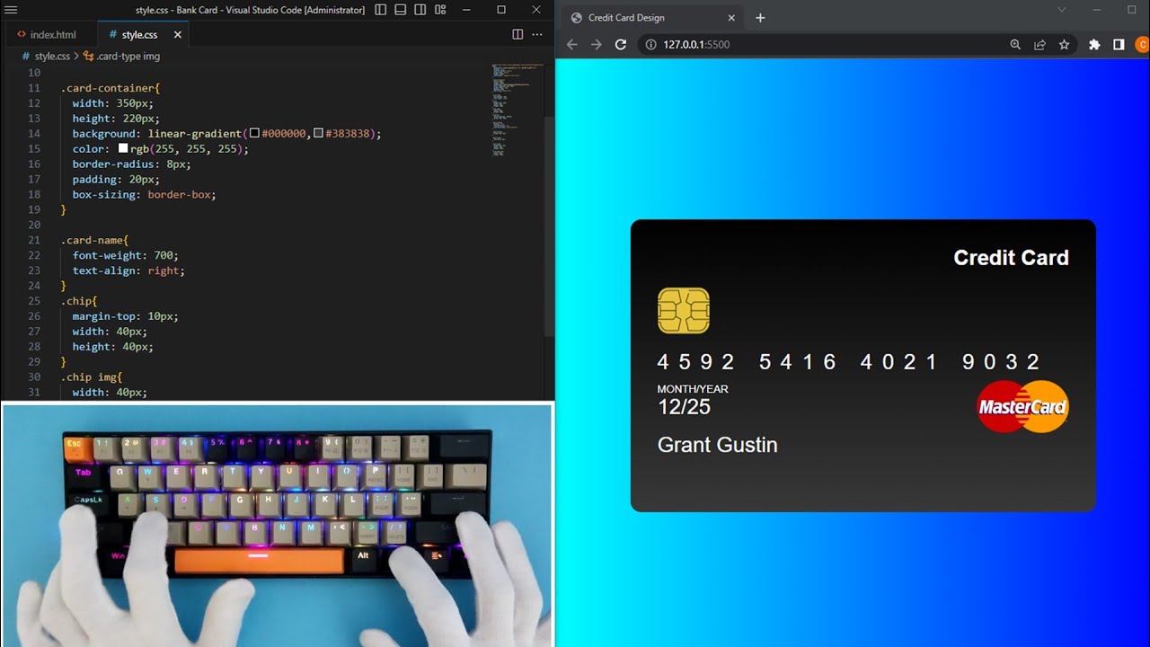Screen dimensions: 1150x647
Task: Click the '.chip img{' selector line
Action: point(91,377)
